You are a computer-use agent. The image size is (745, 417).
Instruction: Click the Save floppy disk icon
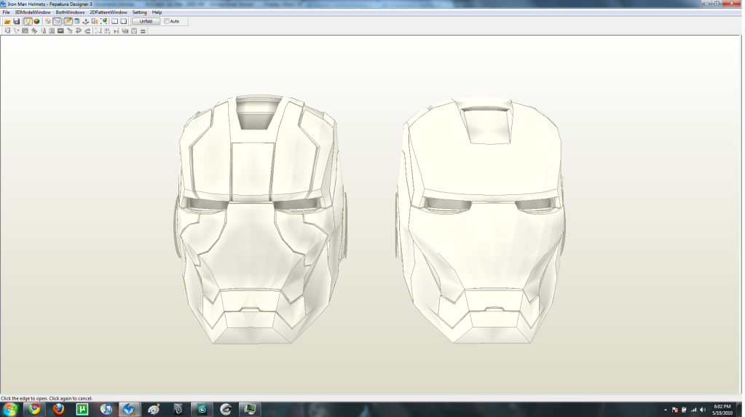pyautogui.click(x=17, y=21)
